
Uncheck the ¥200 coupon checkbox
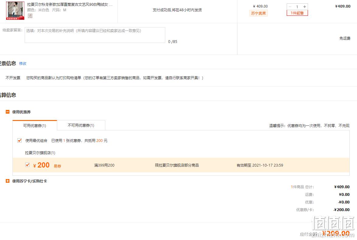(27, 164)
